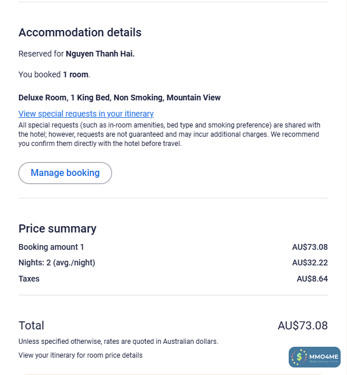Click the dollar sign icon in MMO4ME badge

(299, 358)
